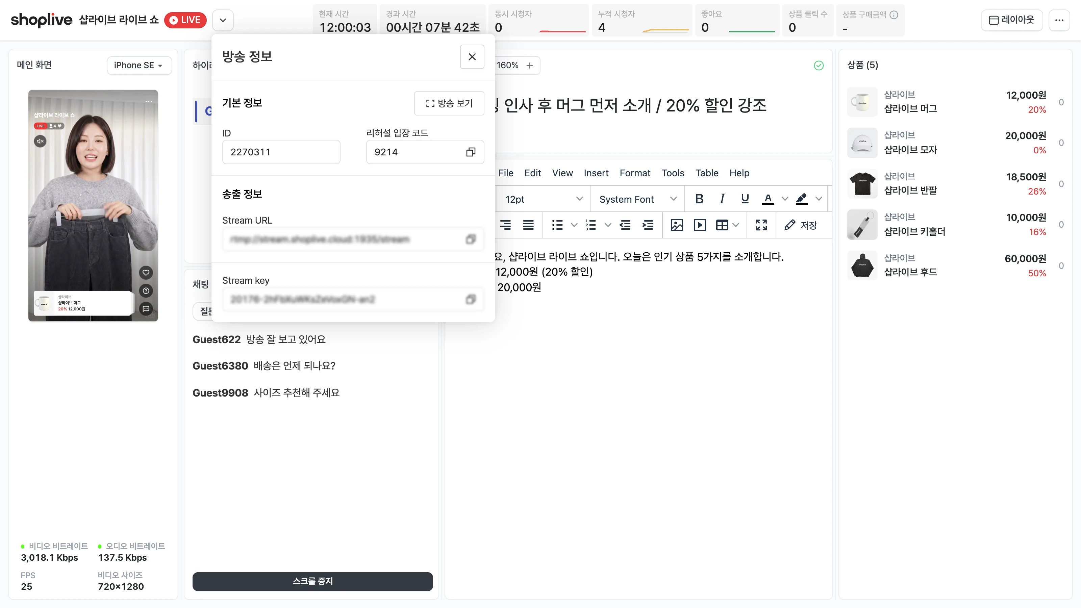Save the script with 저장
This screenshot has width=1081, height=608.
pyautogui.click(x=801, y=225)
